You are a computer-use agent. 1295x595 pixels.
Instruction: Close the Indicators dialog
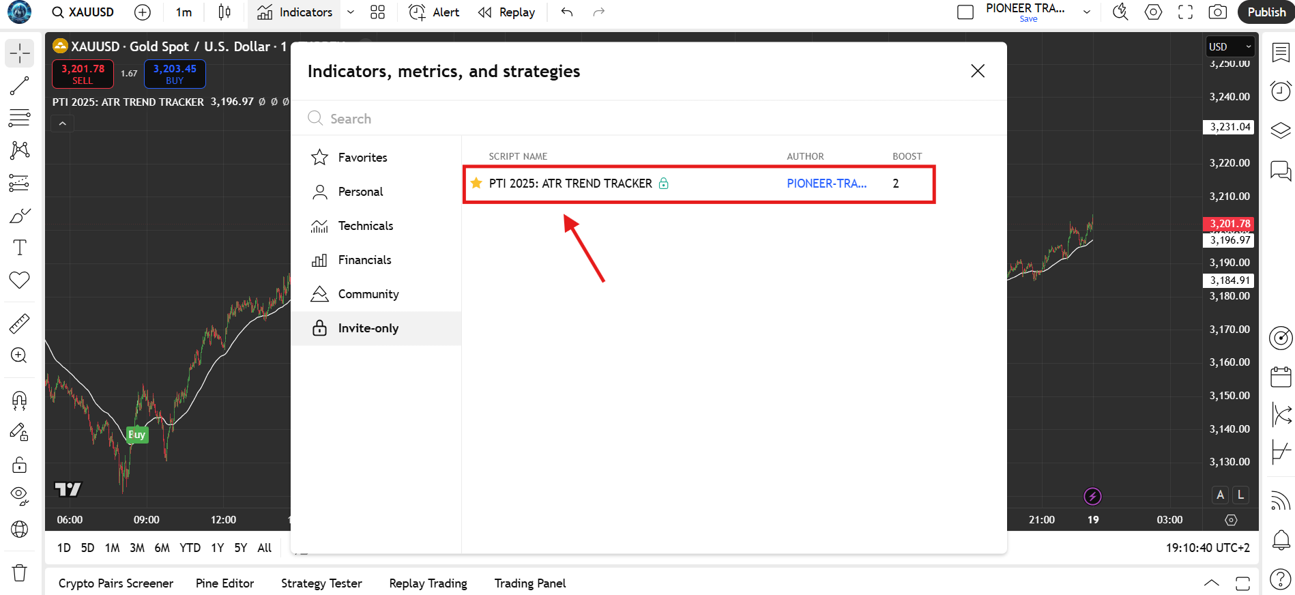pos(977,71)
